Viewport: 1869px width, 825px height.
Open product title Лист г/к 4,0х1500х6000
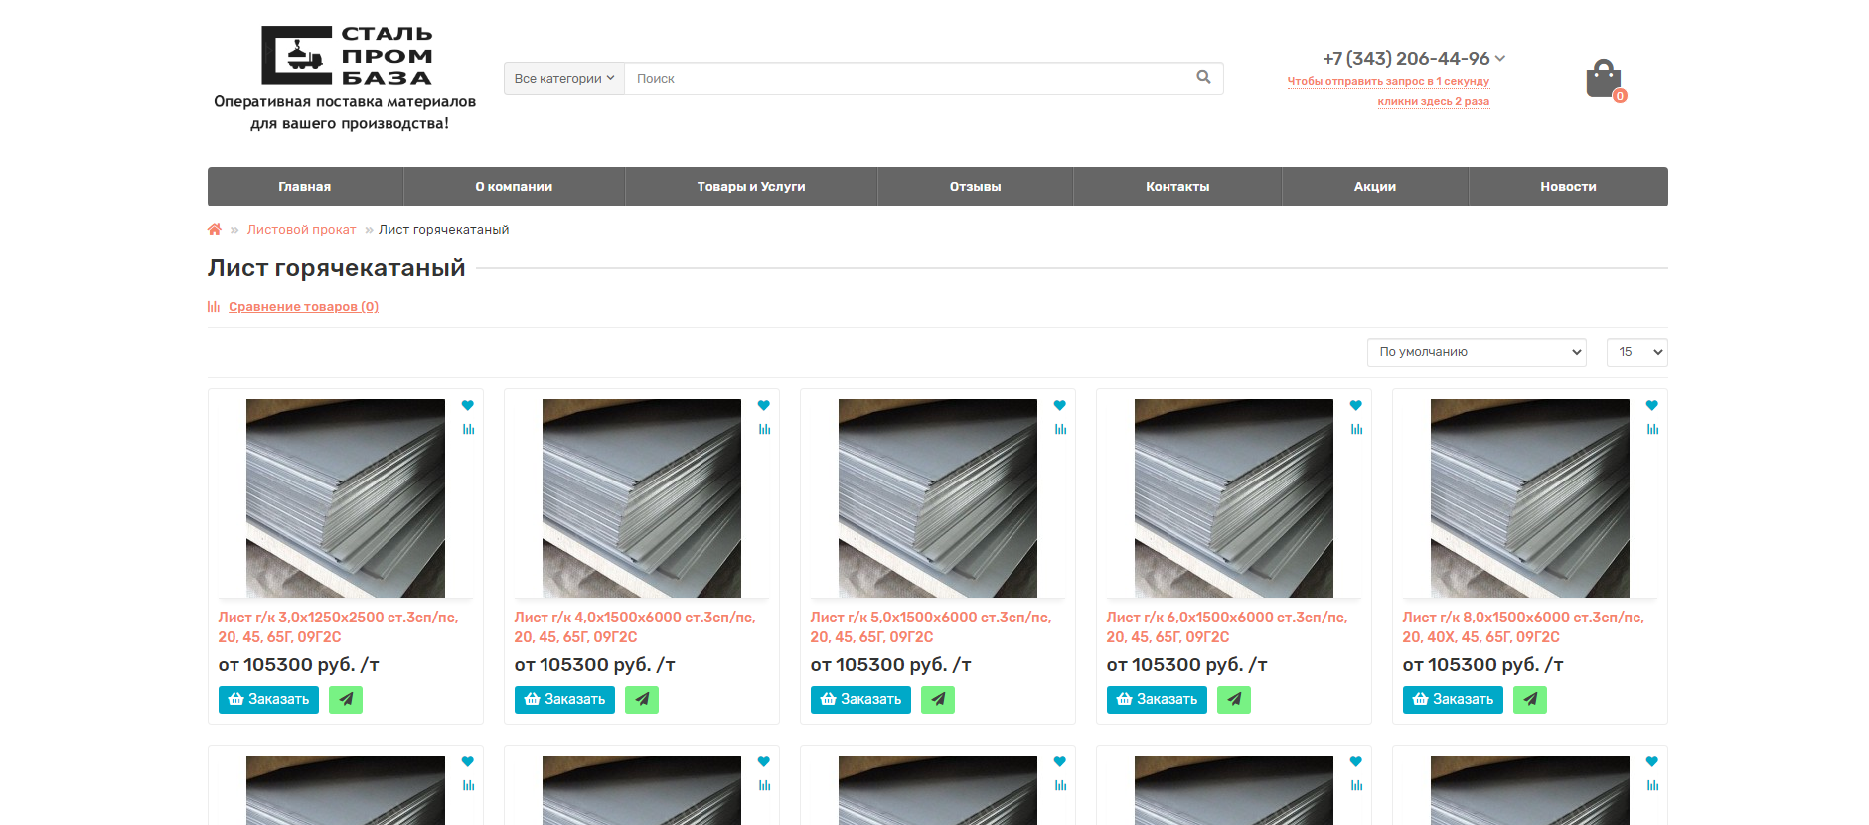point(635,627)
